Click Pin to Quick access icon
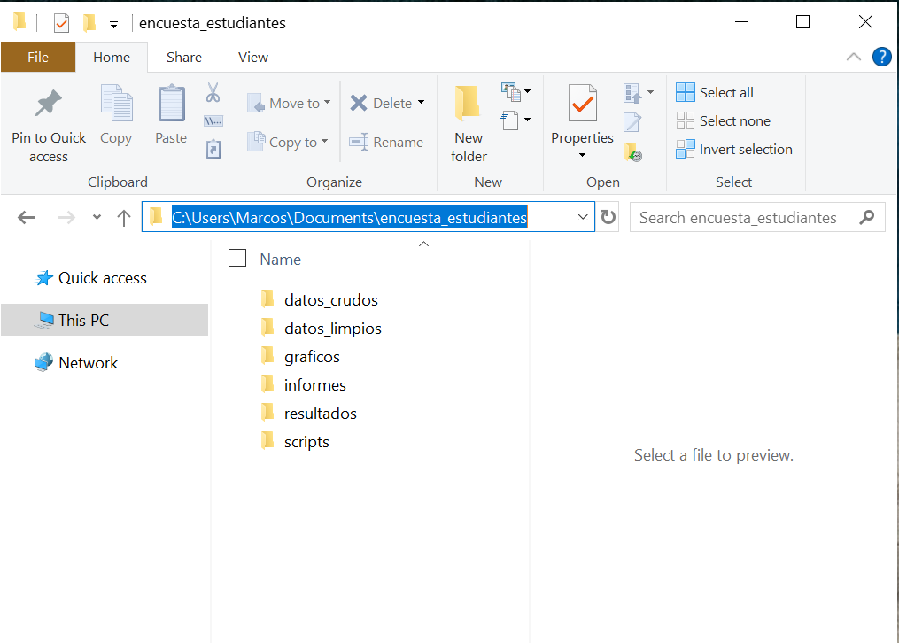 (x=48, y=103)
